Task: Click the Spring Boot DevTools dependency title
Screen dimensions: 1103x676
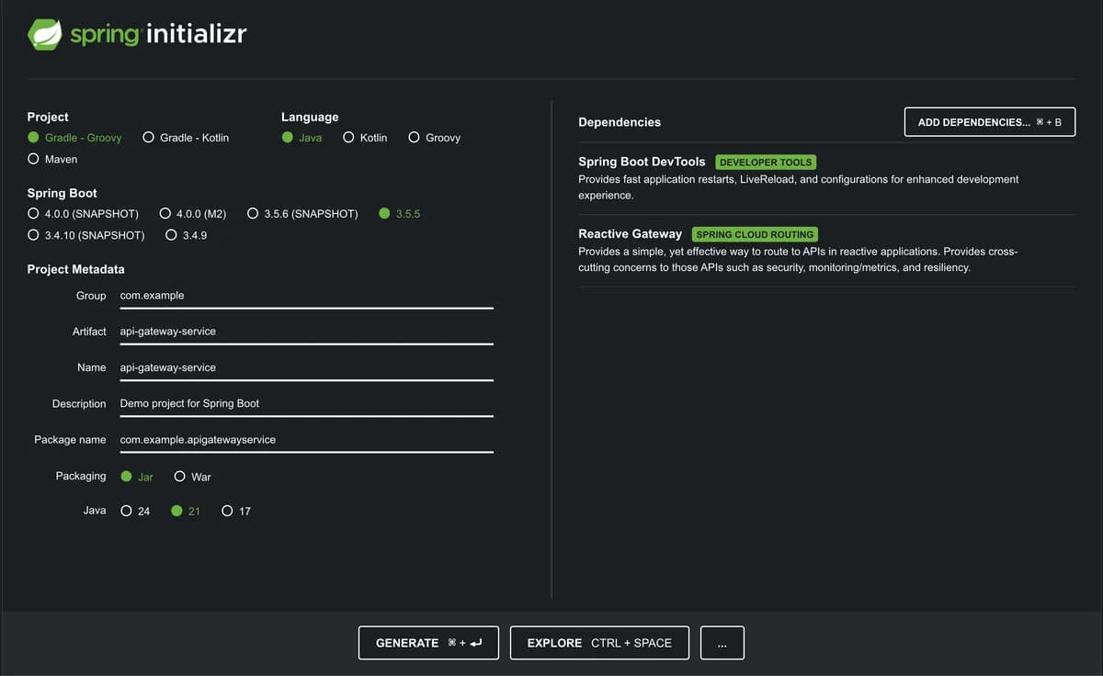Action: (x=642, y=162)
